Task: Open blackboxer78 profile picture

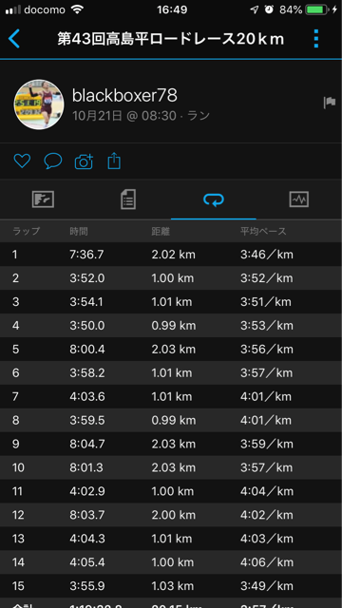Action: pos(39,104)
